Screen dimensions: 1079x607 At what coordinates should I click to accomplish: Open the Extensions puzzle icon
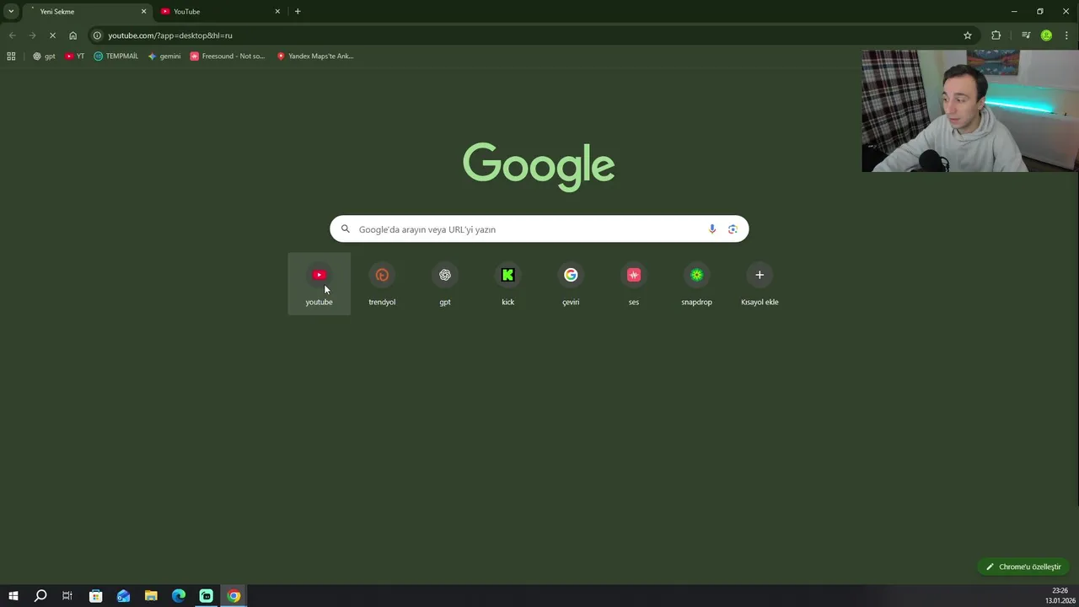click(x=996, y=35)
